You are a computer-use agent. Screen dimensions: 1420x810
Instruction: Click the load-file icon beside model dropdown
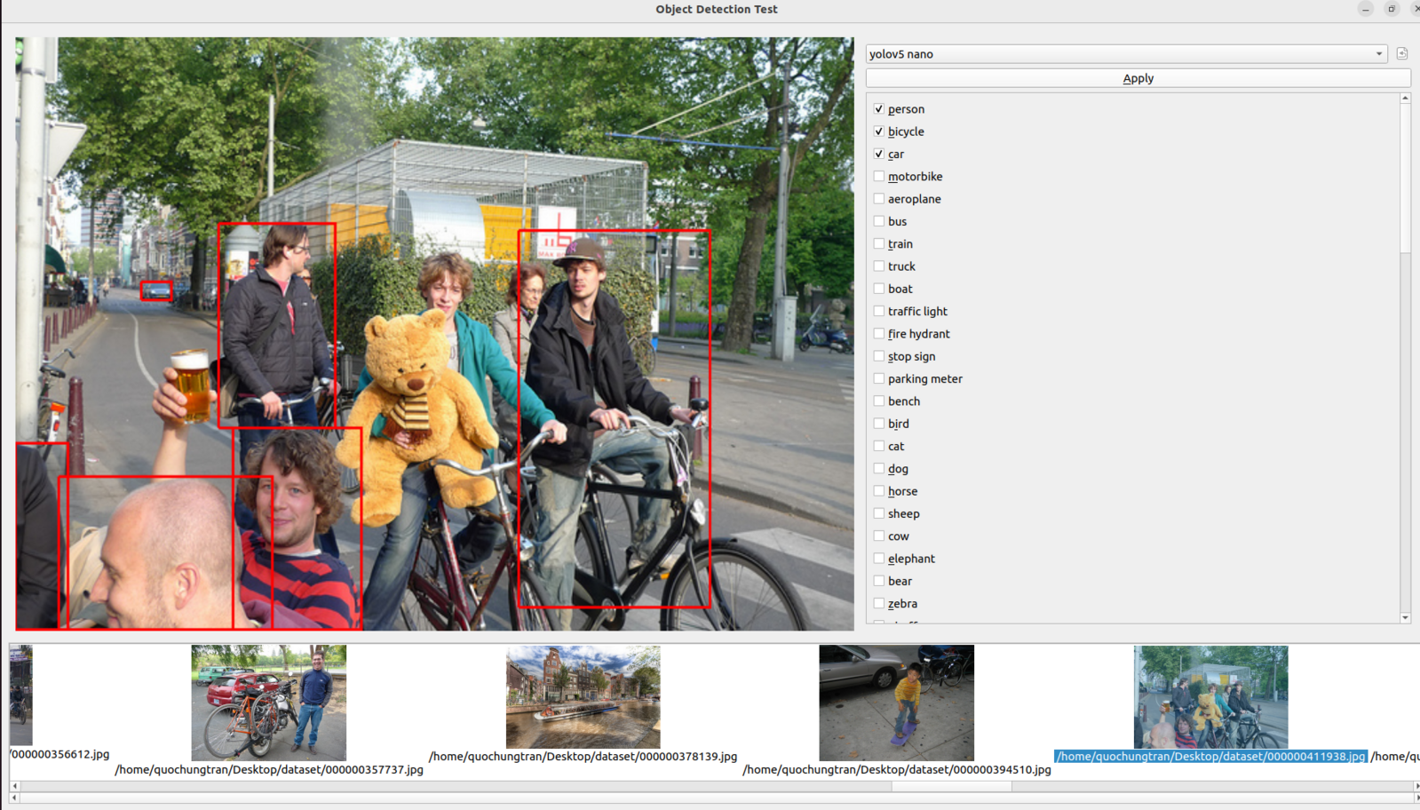(x=1402, y=54)
